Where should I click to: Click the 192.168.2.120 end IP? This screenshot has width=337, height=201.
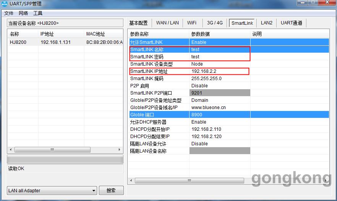tap(206, 137)
